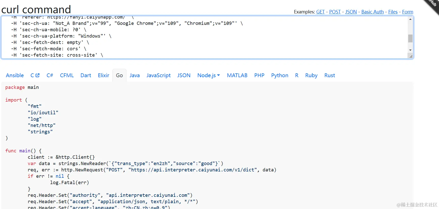Click the curl command scrollbar thumb

[410, 38]
